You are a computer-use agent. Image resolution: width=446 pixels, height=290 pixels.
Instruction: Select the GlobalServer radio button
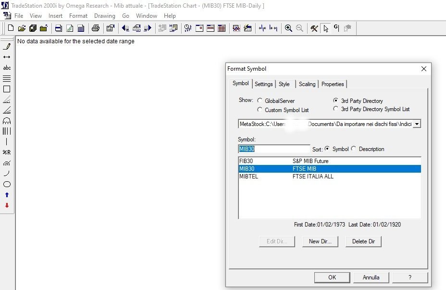pyautogui.click(x=260, y=101)
